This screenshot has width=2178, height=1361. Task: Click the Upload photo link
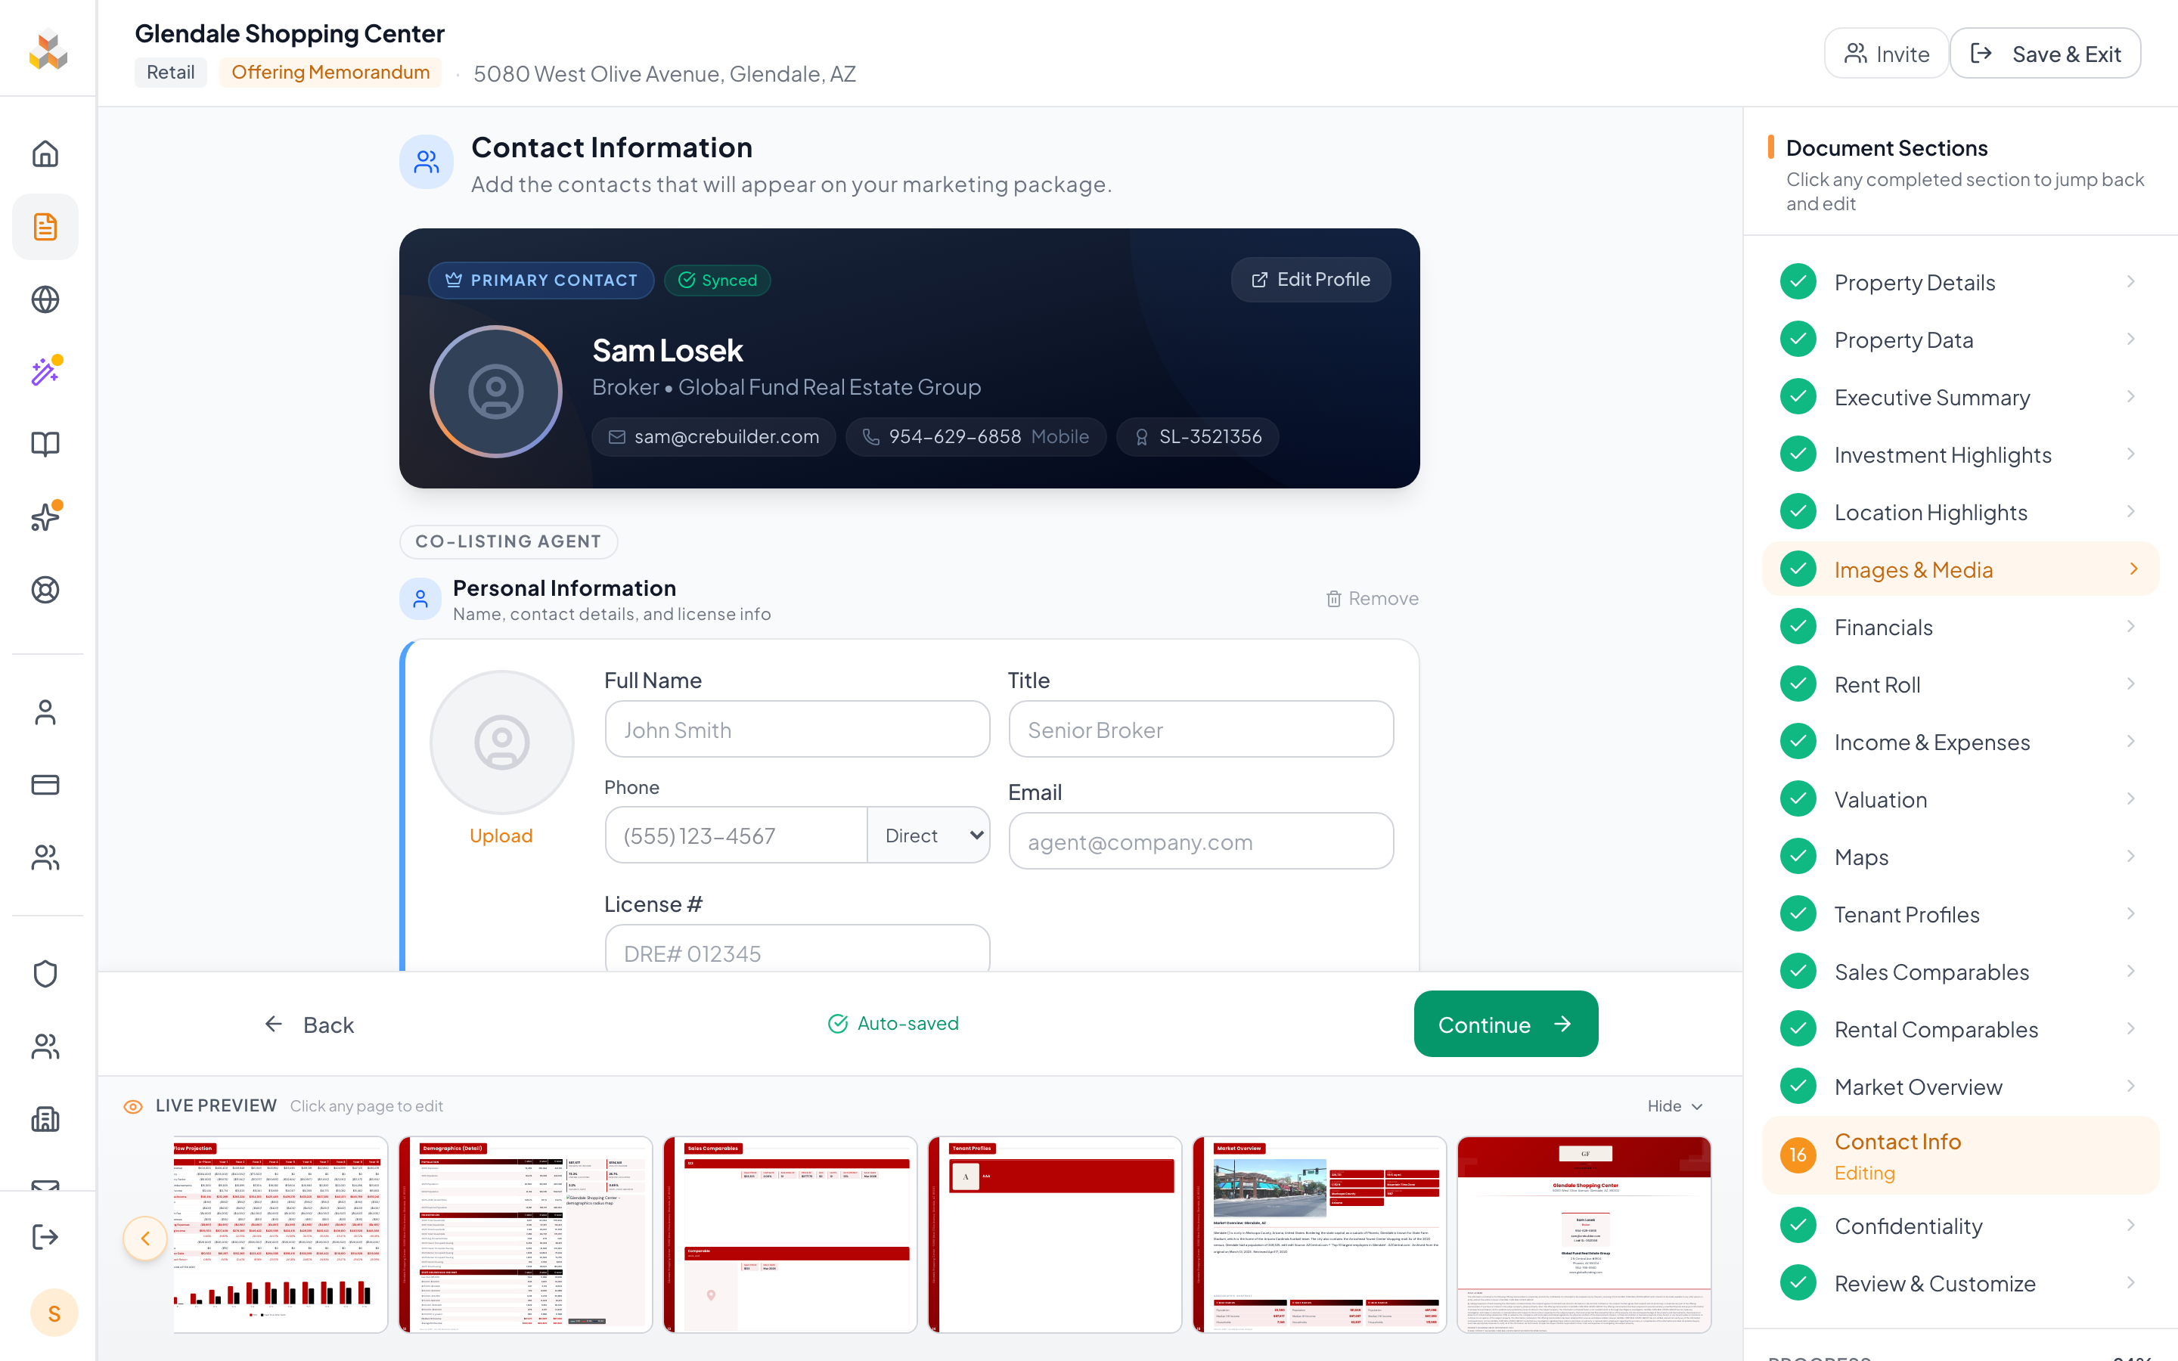(501, 836)
